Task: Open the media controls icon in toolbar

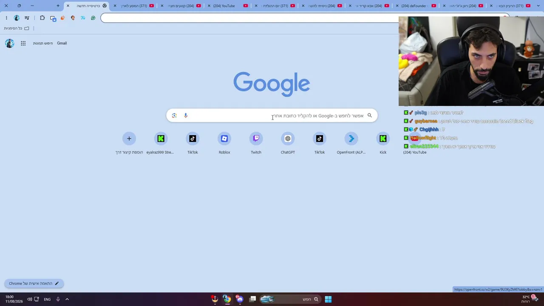Action: point(27,18)
